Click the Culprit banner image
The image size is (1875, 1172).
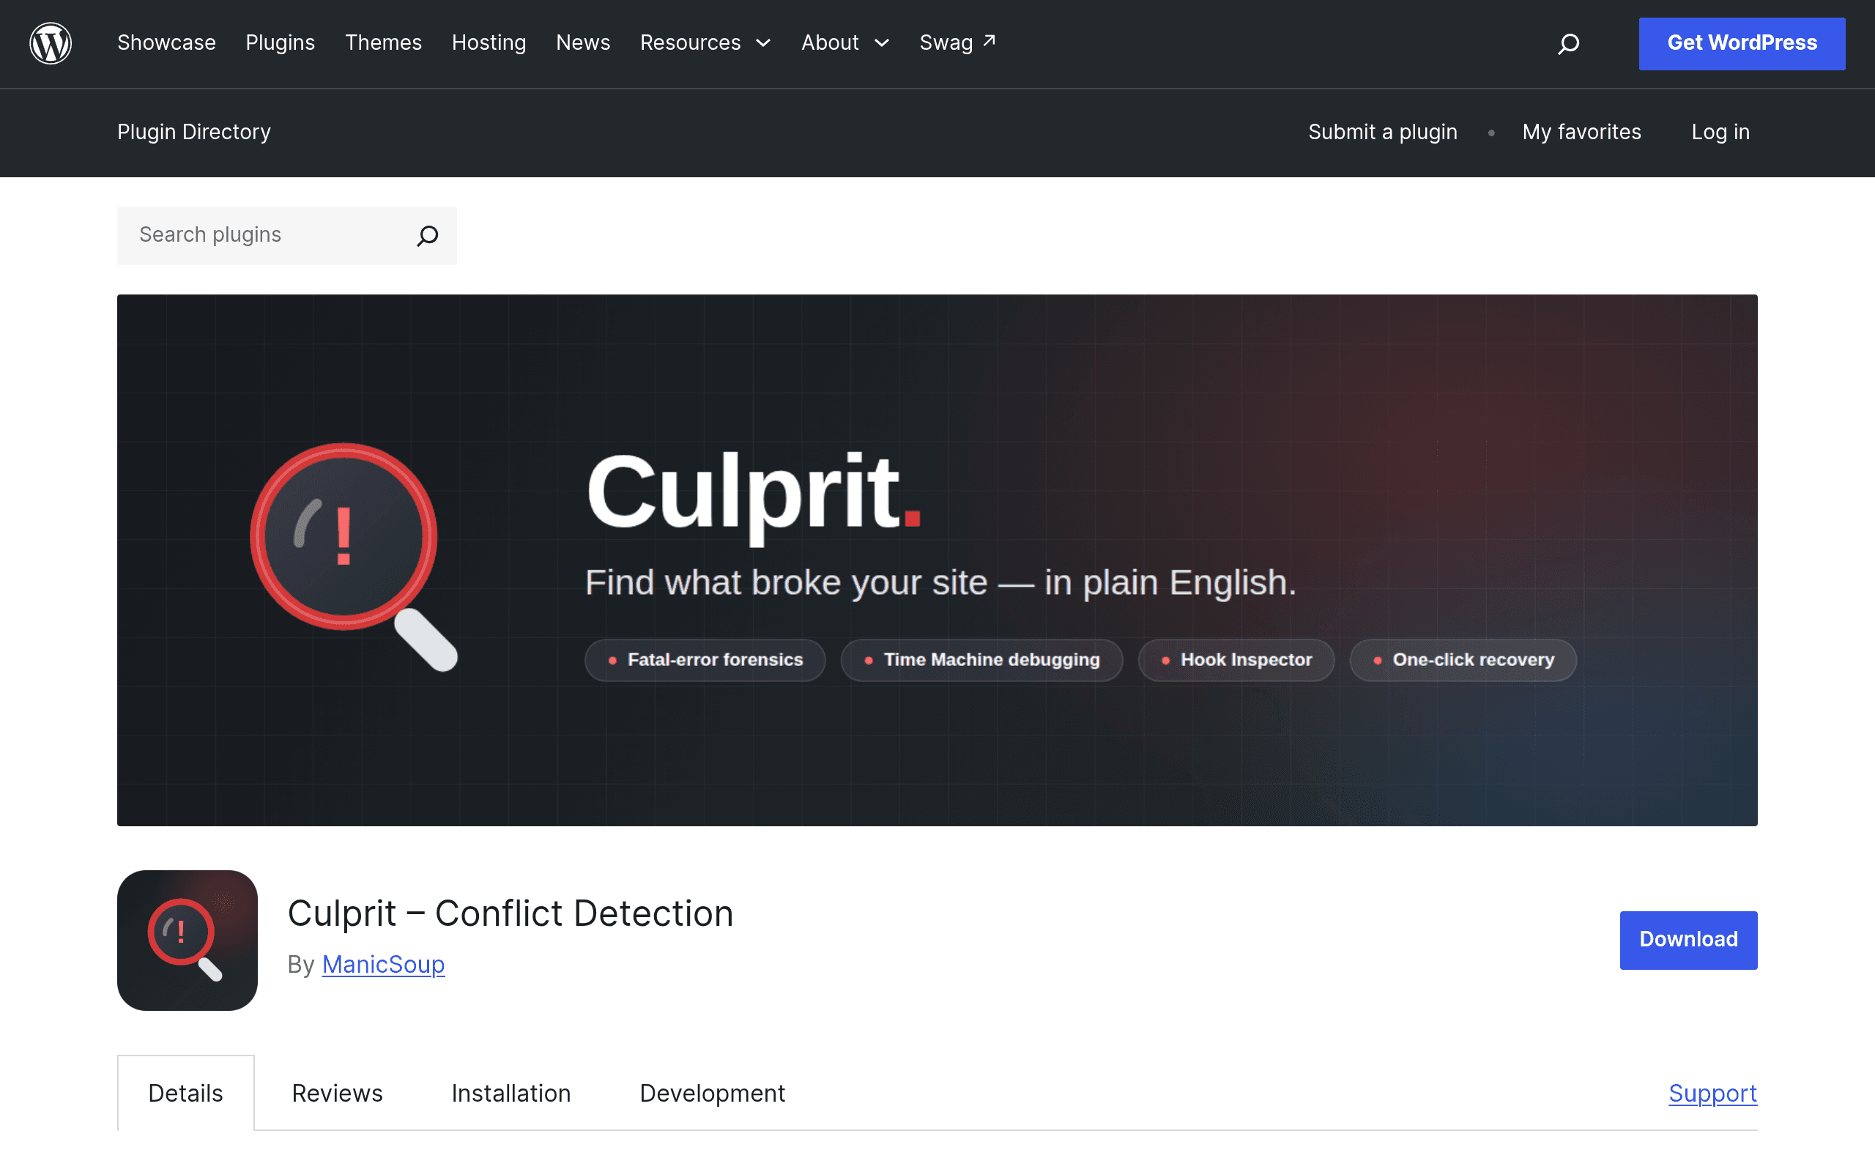[937, 560]
